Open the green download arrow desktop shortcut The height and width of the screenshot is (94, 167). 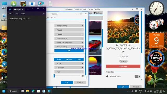coord(13,4)
